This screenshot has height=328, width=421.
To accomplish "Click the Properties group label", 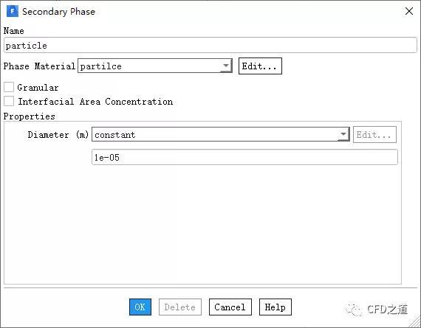I will tap(30, 116).
